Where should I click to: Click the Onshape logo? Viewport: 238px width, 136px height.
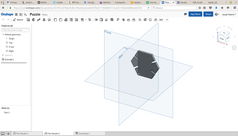pyautogui.click(x=7, y=14)
